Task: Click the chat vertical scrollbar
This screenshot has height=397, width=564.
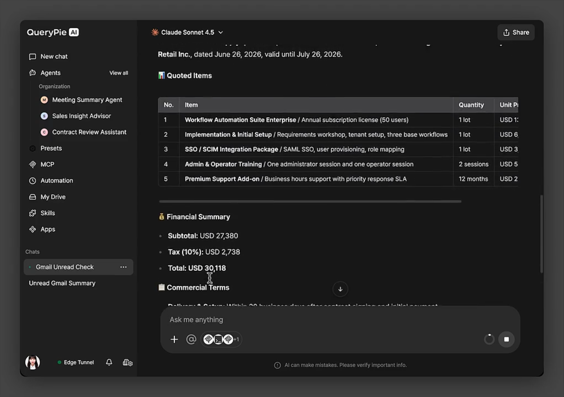Action: click(542, 234)
